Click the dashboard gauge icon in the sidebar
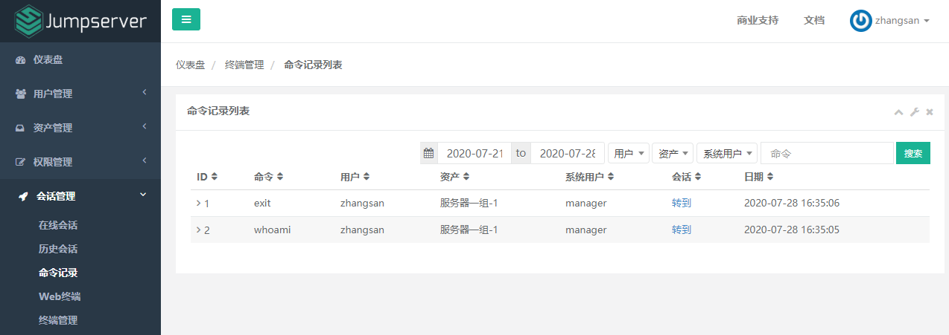949x335 pixels. pos(21,59)
